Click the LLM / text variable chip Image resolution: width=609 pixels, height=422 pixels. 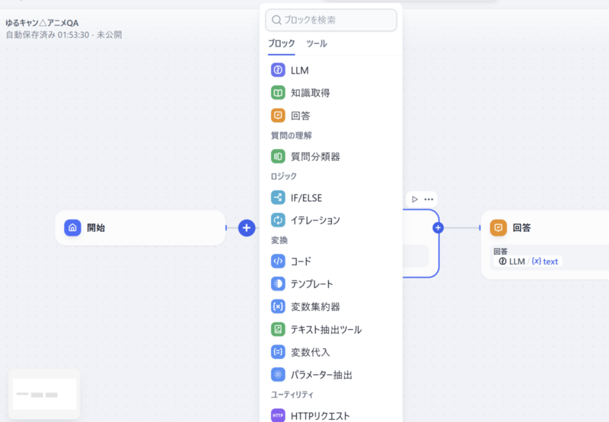coord(528,262)
